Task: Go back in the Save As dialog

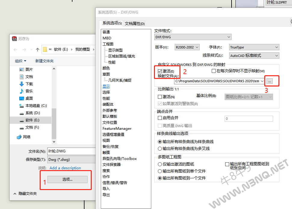Action: point(15,50)
